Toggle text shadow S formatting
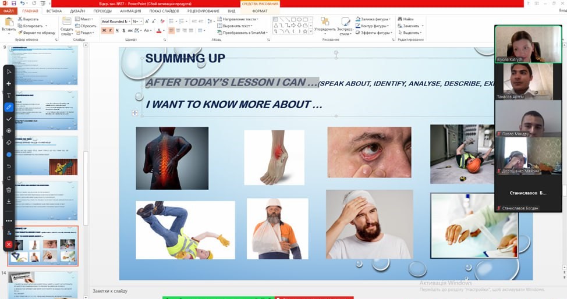 click(x=123, y=30)
